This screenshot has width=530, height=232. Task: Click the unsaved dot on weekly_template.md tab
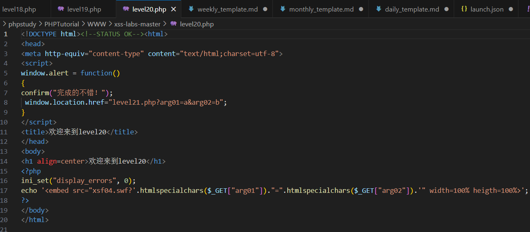pyautogui.click(x=265, y=9)
